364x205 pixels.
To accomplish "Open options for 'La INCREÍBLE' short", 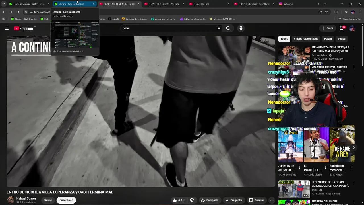I will [x=325, y=167].
